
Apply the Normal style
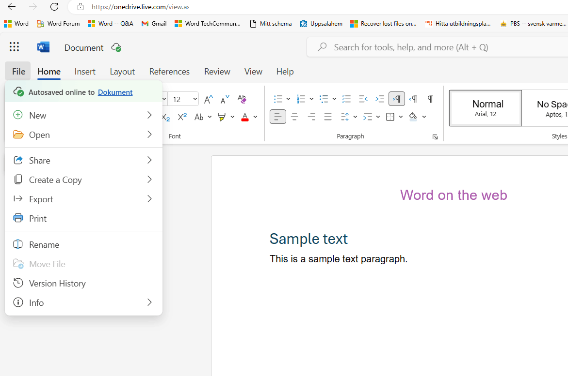[x=486, y=108]
